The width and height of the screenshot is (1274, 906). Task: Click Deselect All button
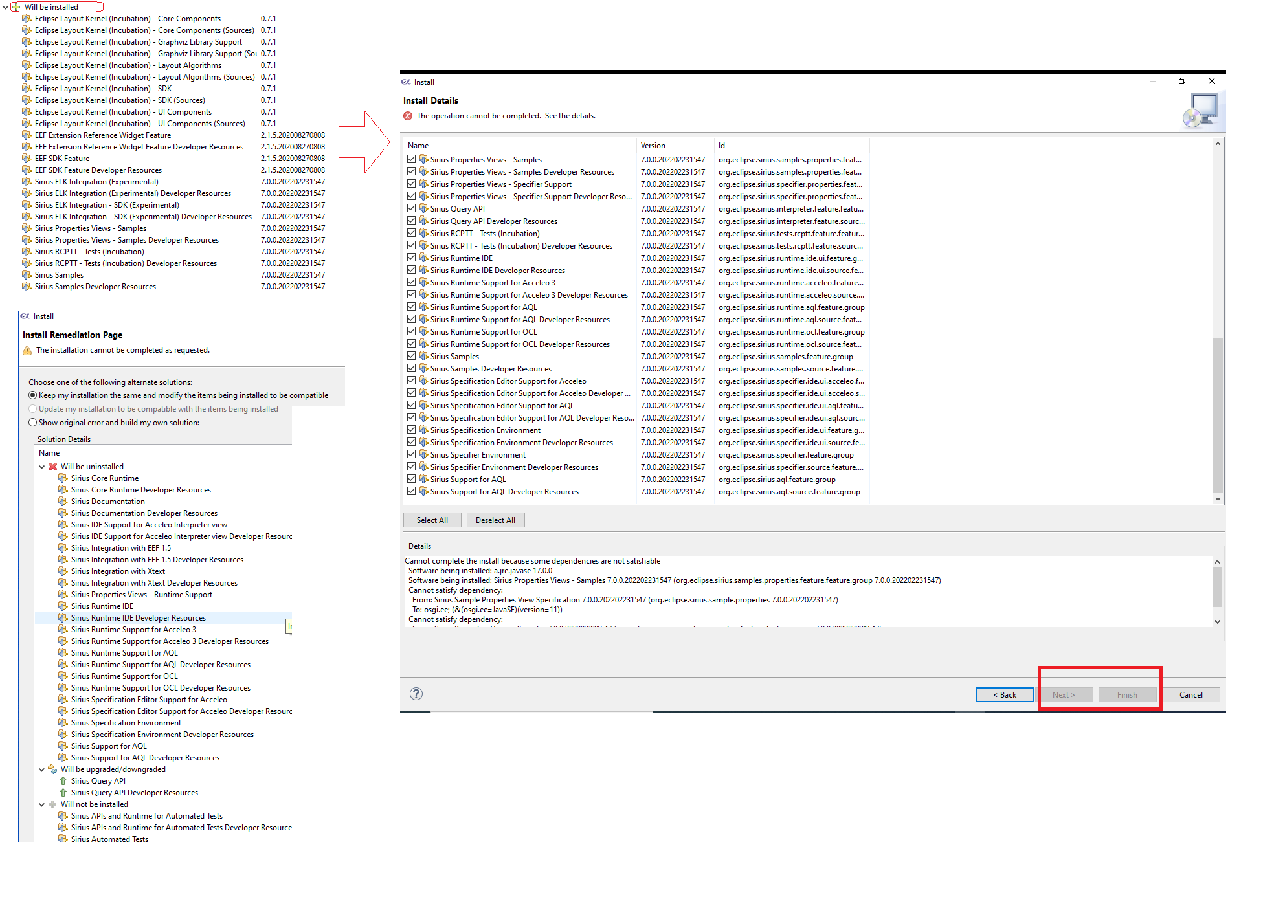pyautogui.click(x=495, y=520)
